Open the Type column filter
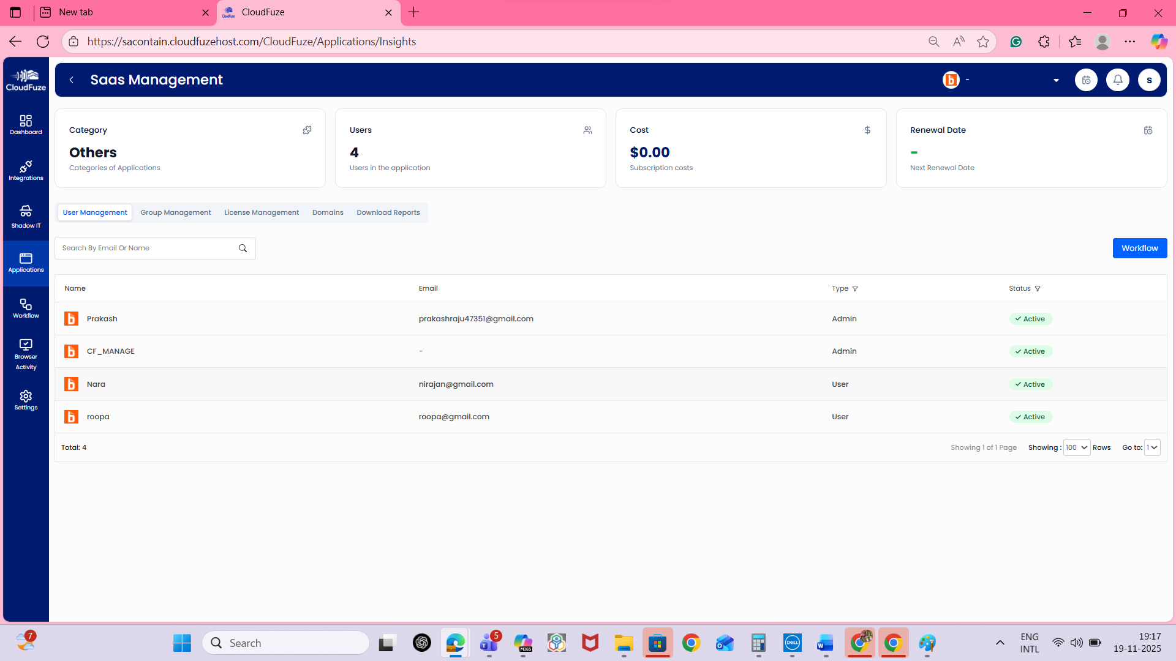Screen dimensions: 1176x661 coord(855,288)
